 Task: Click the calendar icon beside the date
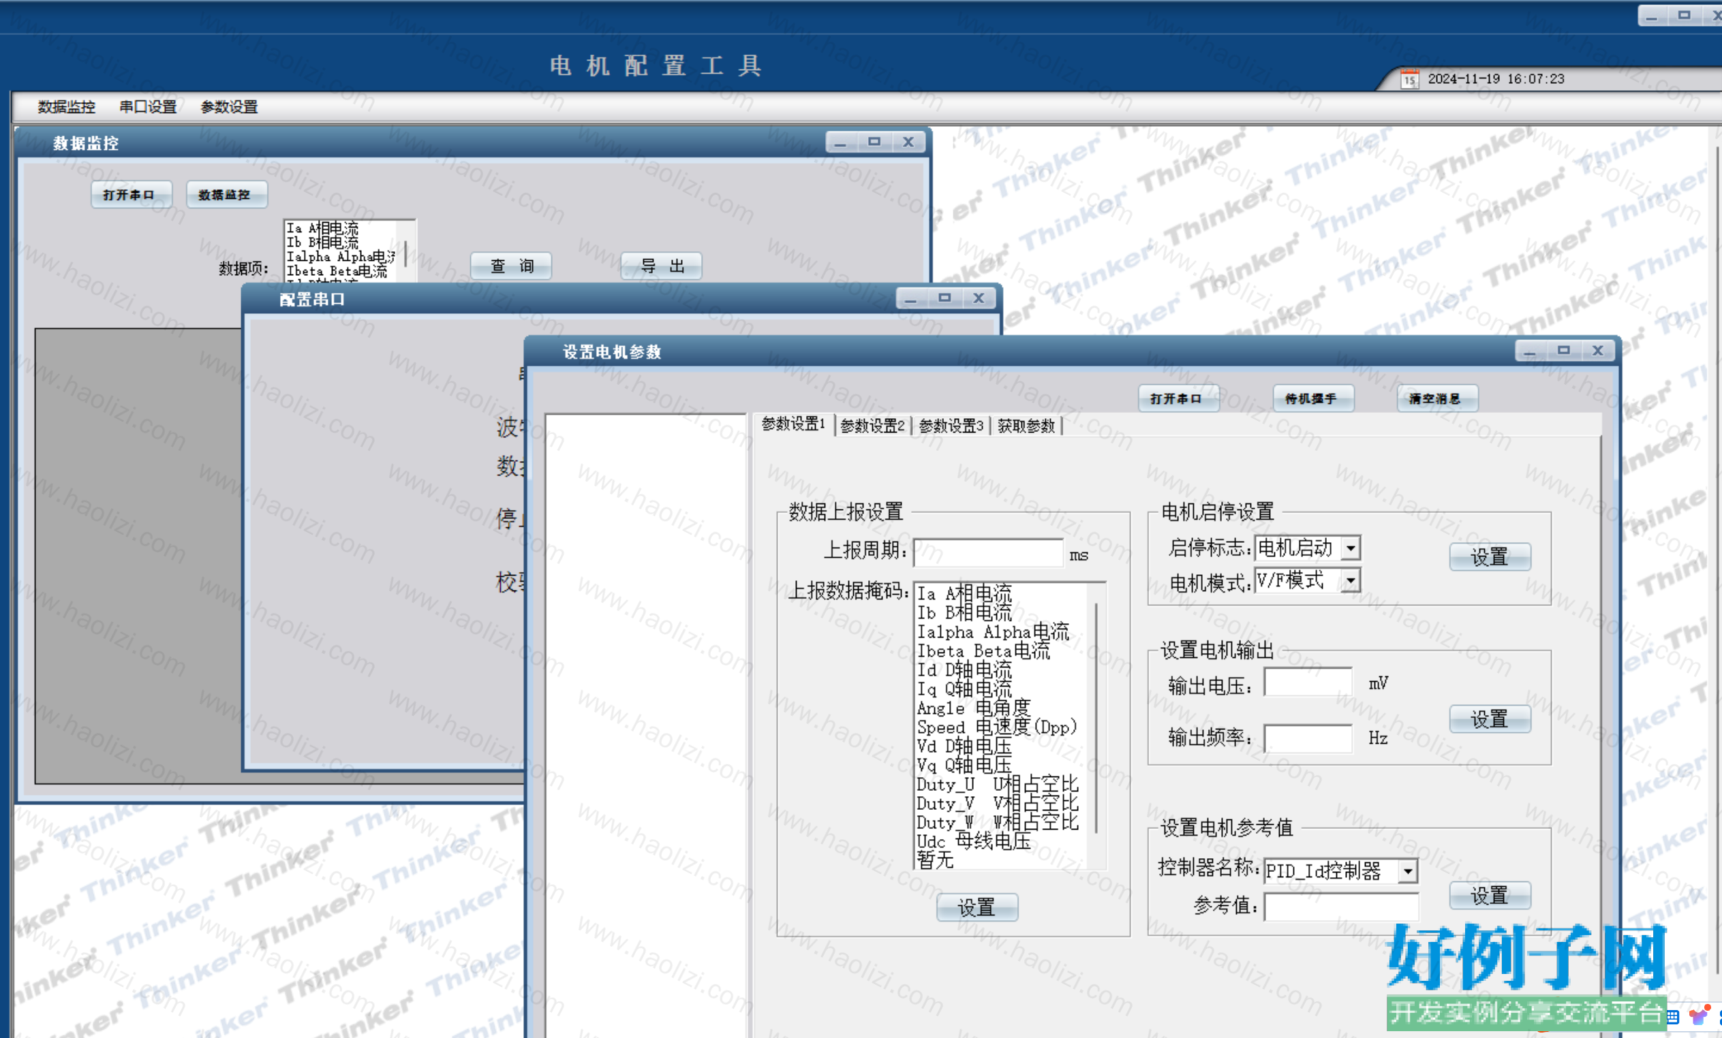click(1410, 80)
